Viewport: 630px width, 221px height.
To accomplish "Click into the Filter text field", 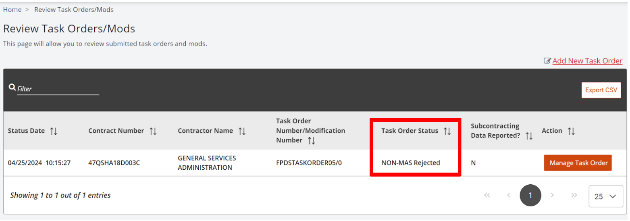I will coord(58,89).
